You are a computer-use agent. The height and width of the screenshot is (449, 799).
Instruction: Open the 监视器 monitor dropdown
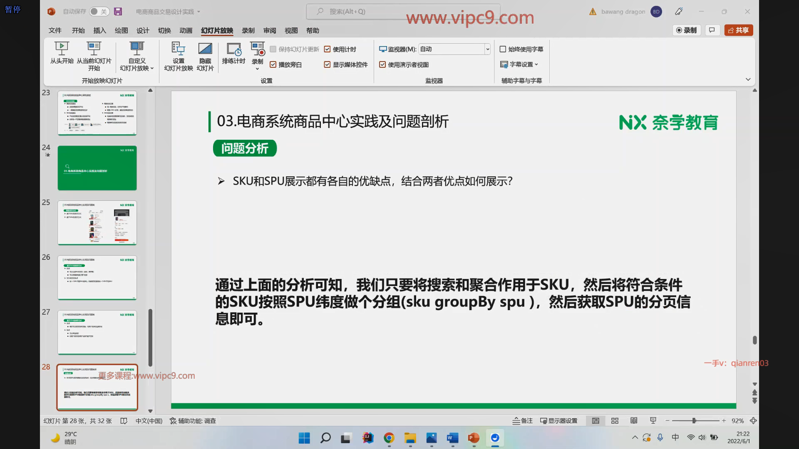tap(487, 49)
